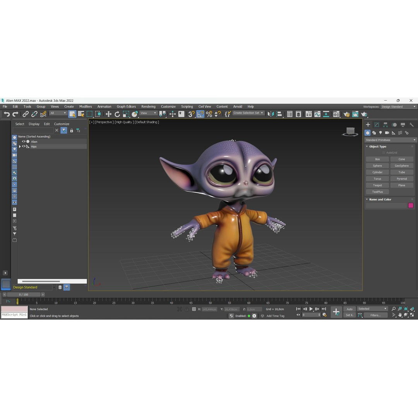The width and height of the screenshot is (418, 418).
Task: Open Select by Name dialog icon
Action: point(81,114)
